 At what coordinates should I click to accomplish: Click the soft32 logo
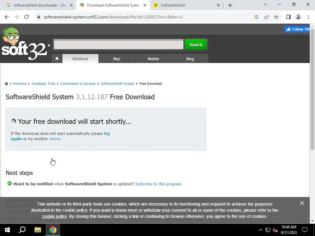pyautogui.click(x=26, y=44)
